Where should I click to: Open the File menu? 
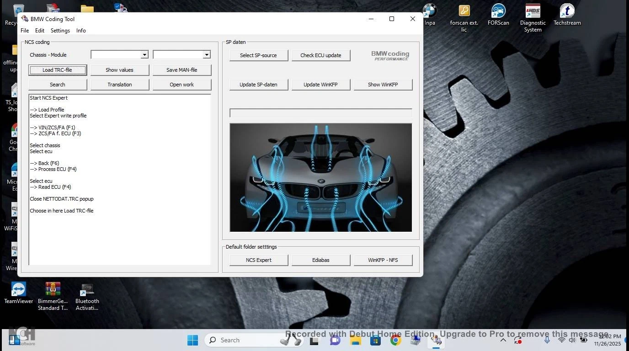click(x=25, y=31)
